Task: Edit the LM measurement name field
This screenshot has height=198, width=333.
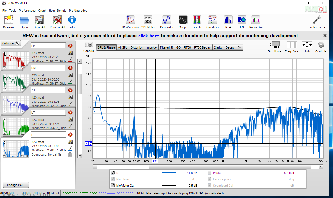Action: (x=48, y=46)
